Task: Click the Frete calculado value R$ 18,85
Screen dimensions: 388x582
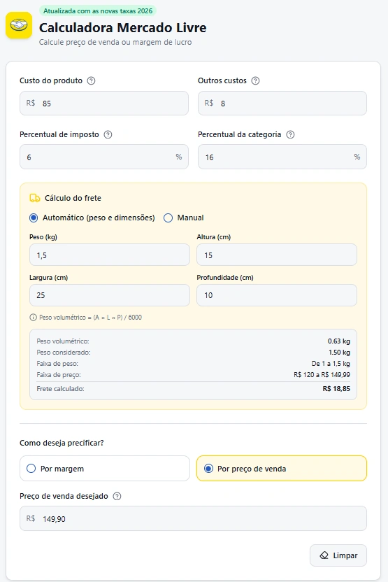Action: pos(336,389)
